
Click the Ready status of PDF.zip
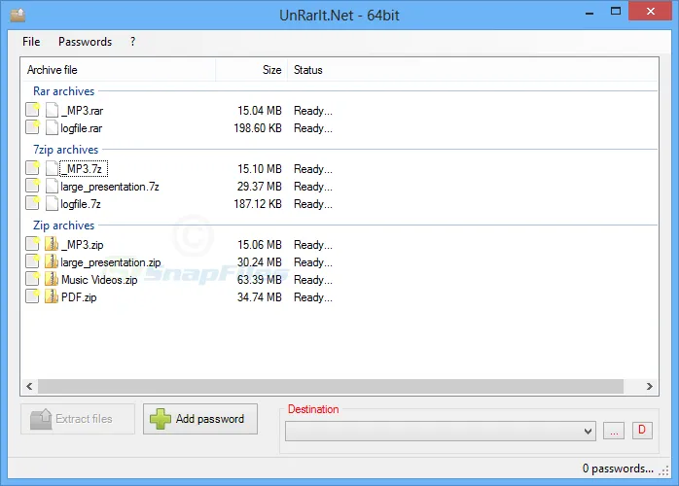(x=313, y=297)
